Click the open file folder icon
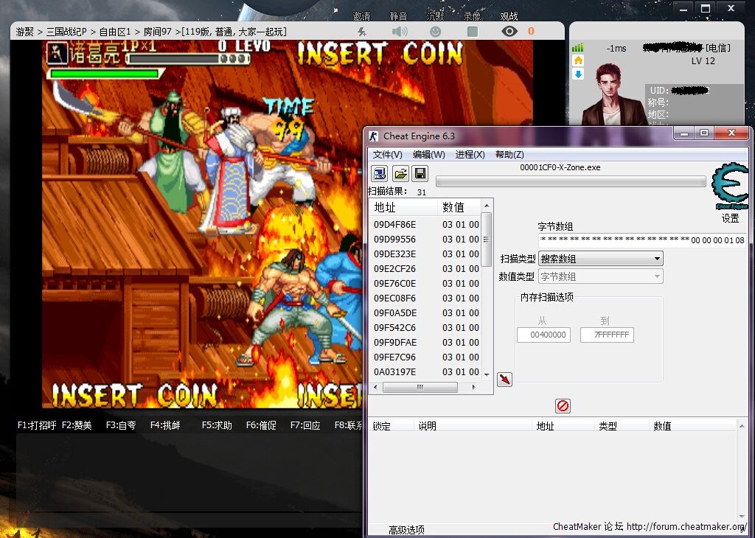Image resolution: width=755 pixels, height=538 pixels. pyautogui.click(x=400, y=174)
